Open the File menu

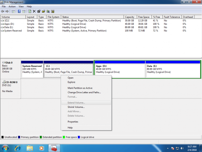point(4,6)
